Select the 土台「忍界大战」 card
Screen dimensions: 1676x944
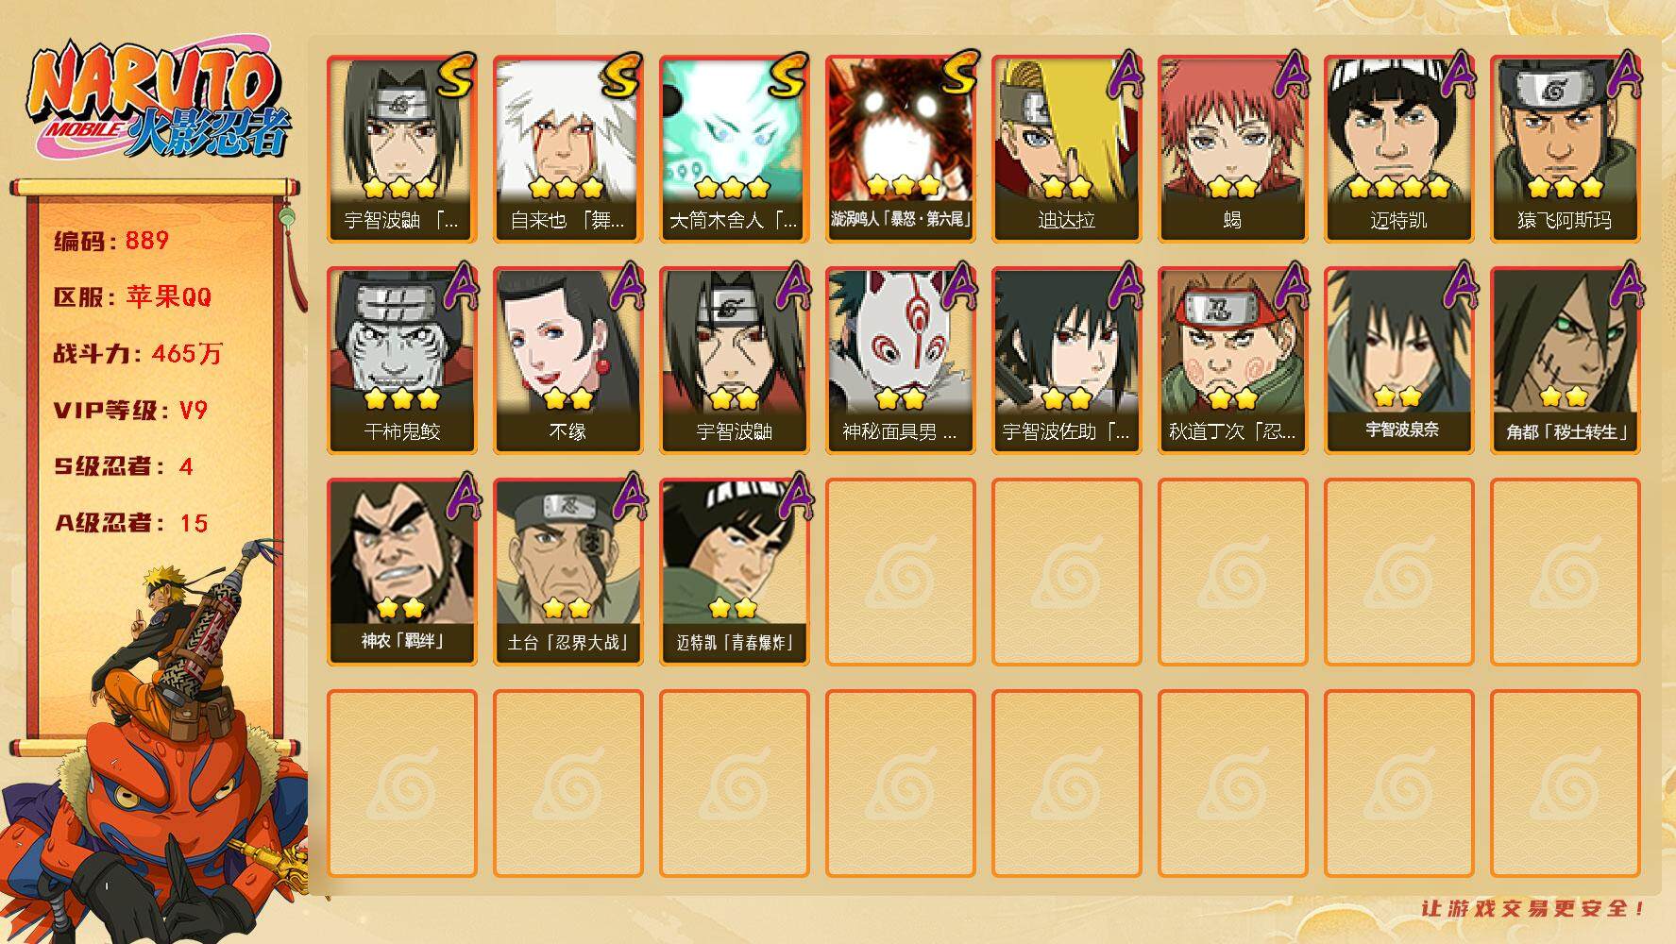pos(567,572)
